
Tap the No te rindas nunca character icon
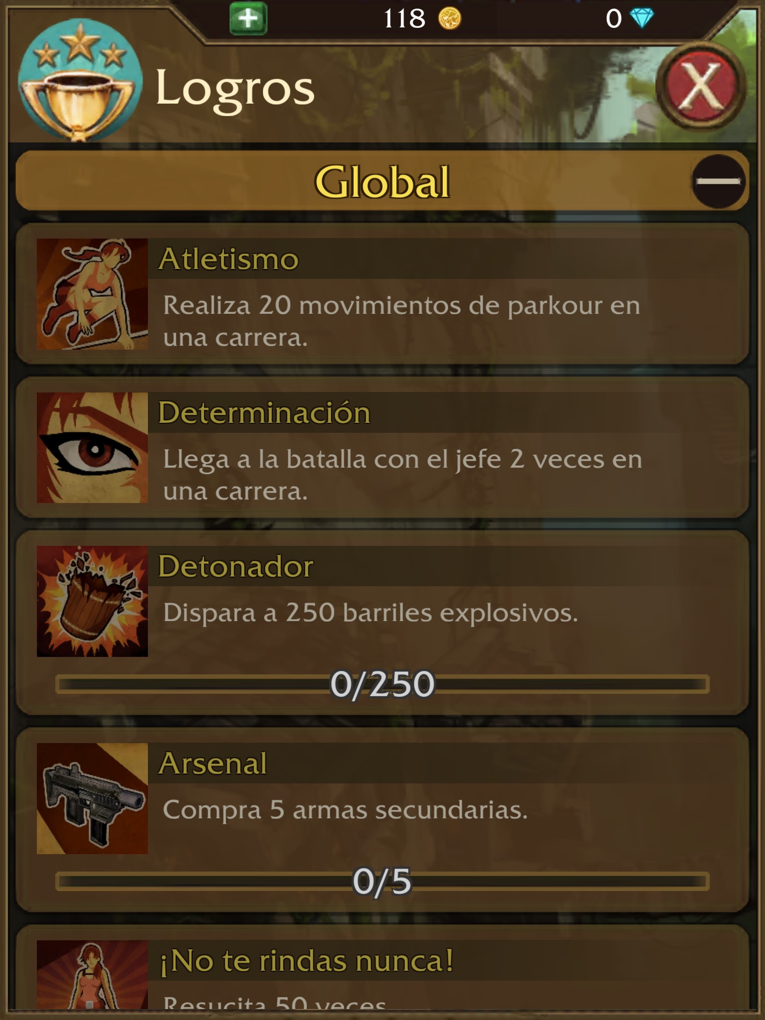(x=92, y=975)
